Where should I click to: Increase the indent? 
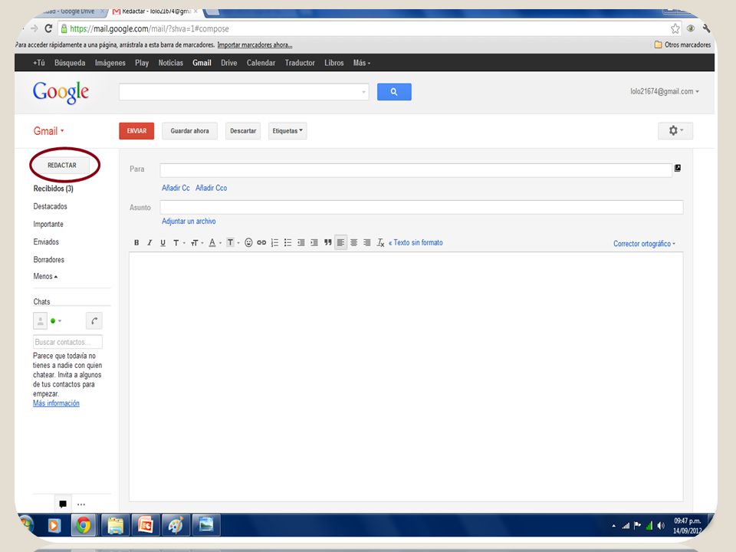314,243
